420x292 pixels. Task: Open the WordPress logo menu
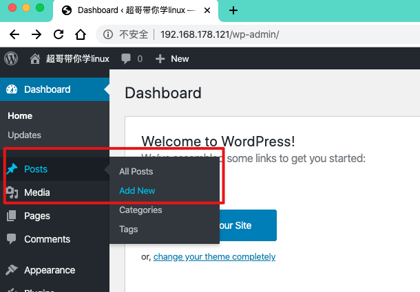point(11,58)
